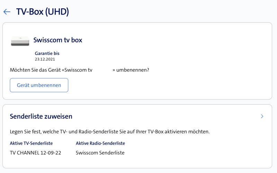277x173 pixels.
Task: Select the Swisscom tv box device name heading
Action: pos(57,40)
